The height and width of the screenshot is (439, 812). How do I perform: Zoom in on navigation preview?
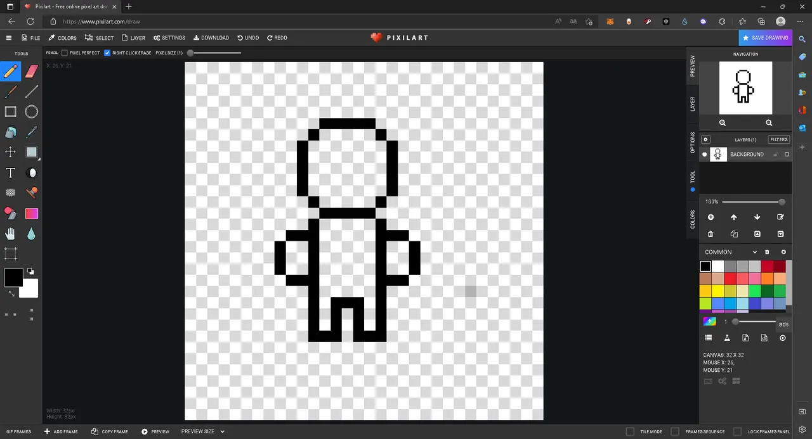[723, 123]
